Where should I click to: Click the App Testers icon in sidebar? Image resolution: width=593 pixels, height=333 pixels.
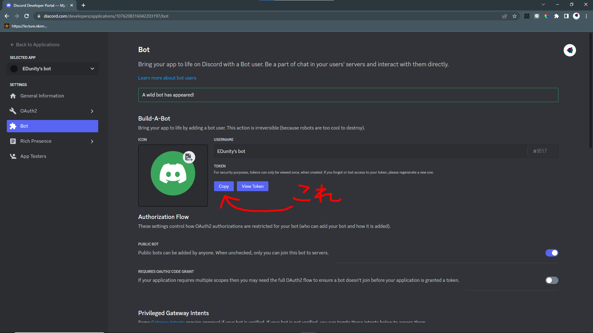click(13, 156)
